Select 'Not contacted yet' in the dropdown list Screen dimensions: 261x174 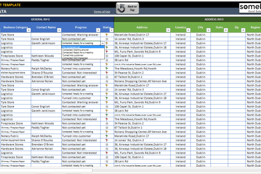(83, 47)
